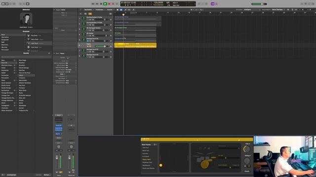Select Drum Kit category in Sounds list
The width and height of the screenshot is (316, 177).
point(9,63)
